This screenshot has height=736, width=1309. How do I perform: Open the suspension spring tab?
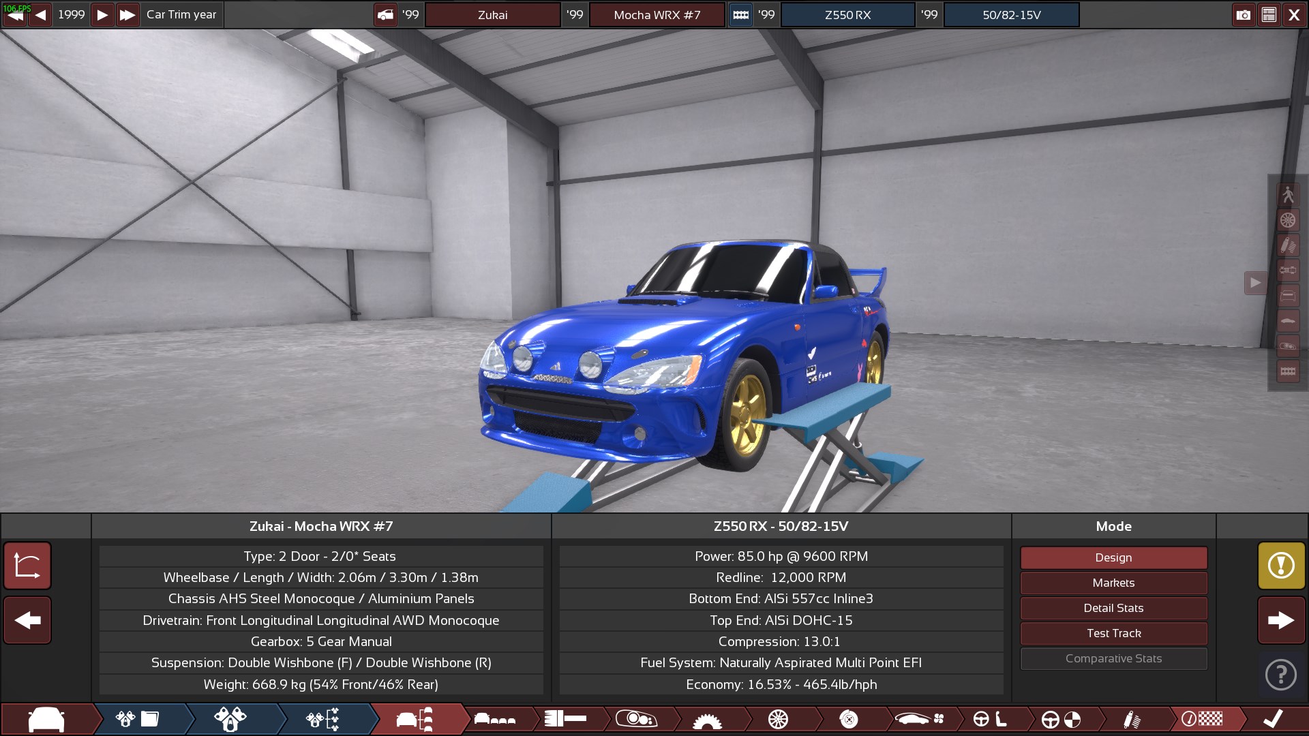tap(1132, 719)
